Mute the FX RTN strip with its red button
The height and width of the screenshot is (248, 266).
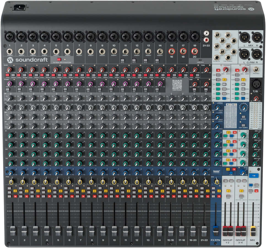(x=219, y=196)
